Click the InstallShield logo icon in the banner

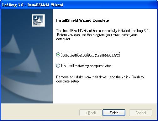coord(38,20)
